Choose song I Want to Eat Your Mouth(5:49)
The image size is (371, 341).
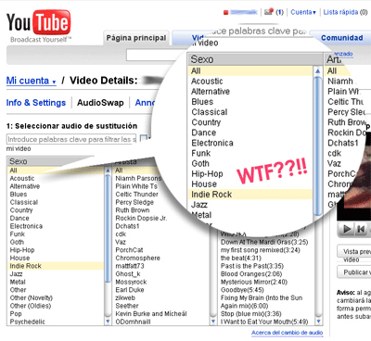(x=264, y=322)
